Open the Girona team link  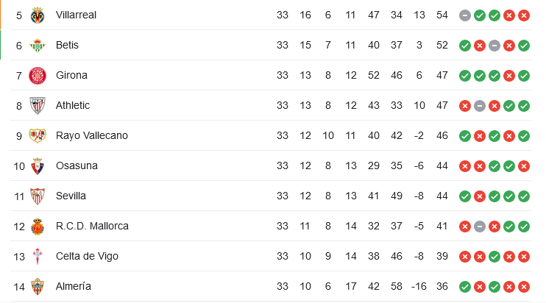[x=71, y=75]
